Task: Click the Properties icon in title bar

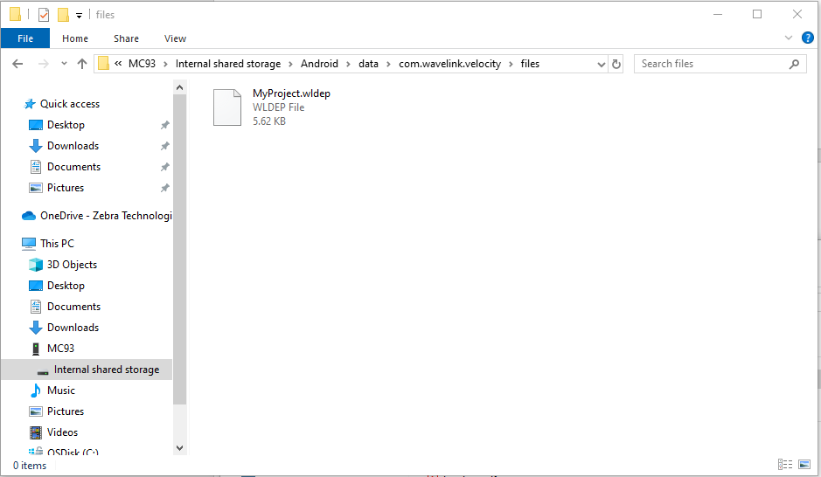Action: tap(44, 15)
